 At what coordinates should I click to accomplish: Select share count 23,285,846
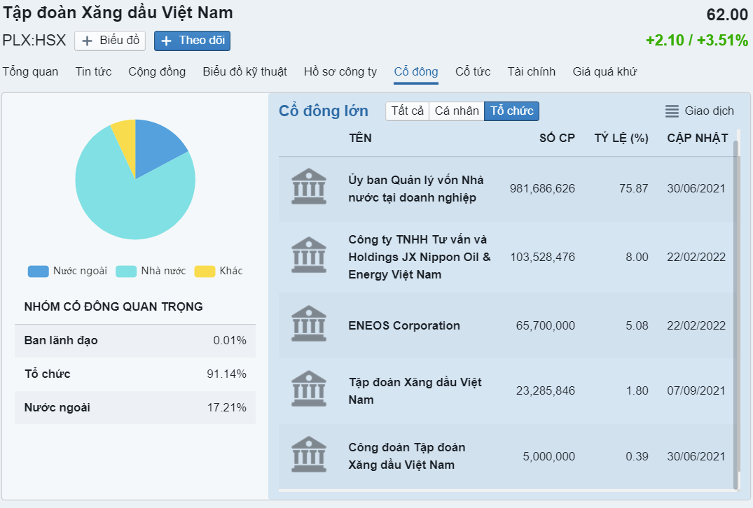tap(545, 391)
